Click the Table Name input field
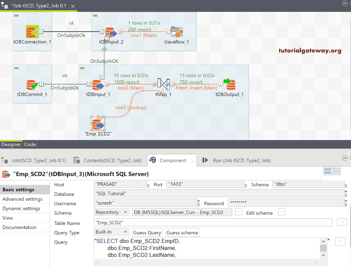Screen dimensions: 351x267 tap(213, 222)
